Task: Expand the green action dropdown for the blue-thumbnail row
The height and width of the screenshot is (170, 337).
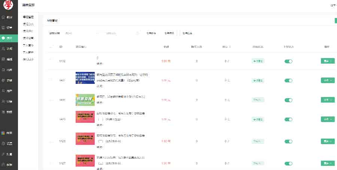Action: click(x=327, y=80)
